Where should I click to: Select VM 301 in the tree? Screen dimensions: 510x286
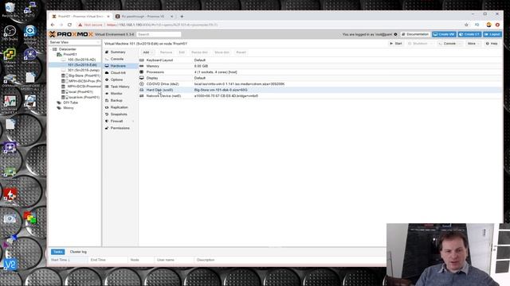click(x=83, y=70)
